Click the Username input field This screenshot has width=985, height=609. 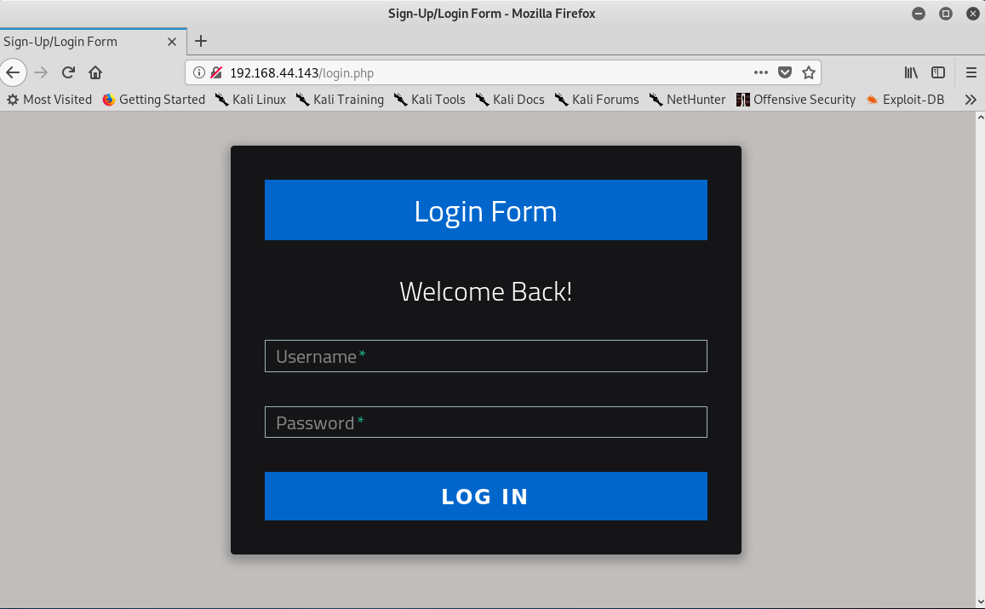pyautogui.click(x=485, y=356)
